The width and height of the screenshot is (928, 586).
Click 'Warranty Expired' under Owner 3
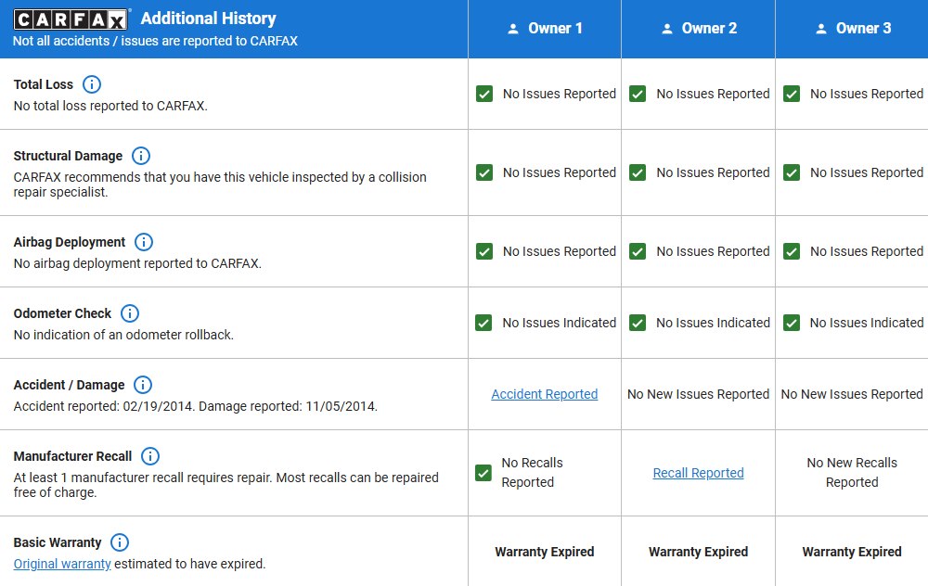tap(852, 553)
